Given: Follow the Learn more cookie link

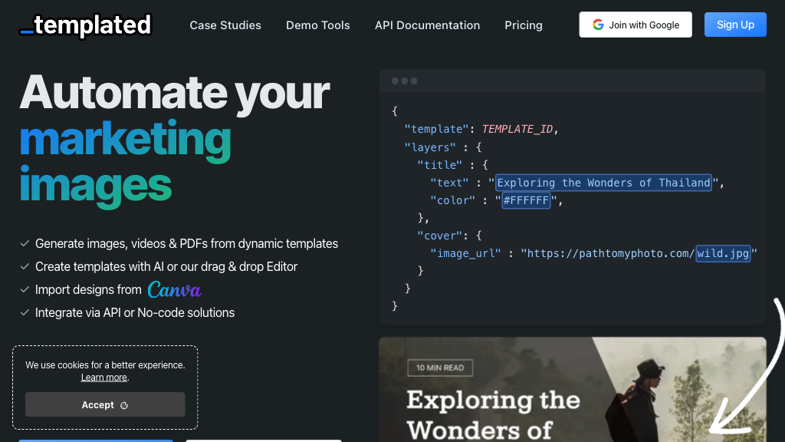Looking at the screenshot, I should point(104,378).
